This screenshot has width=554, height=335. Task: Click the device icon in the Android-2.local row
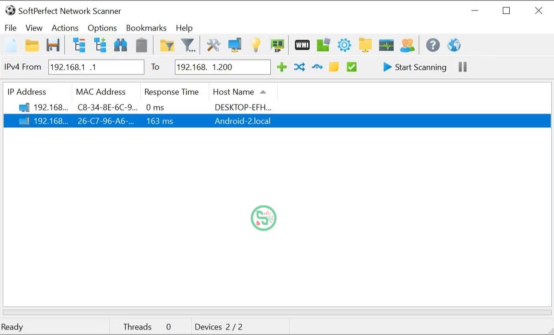[24, 121]
